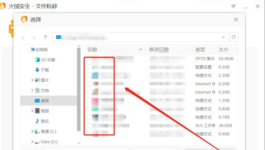Check the box for the 38.0KB XLS file

coord(90,125)
